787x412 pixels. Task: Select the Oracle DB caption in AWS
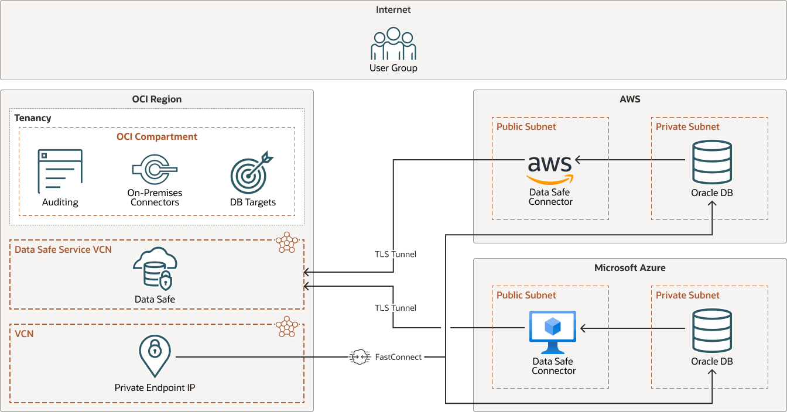tap(711, 193)
